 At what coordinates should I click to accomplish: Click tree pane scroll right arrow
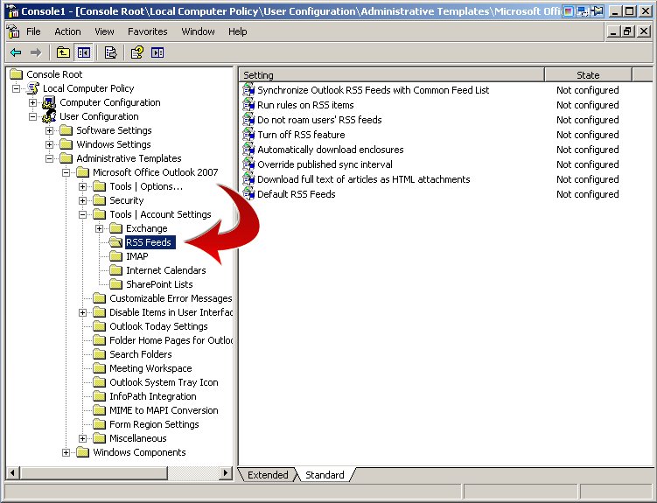pos(226,473)
